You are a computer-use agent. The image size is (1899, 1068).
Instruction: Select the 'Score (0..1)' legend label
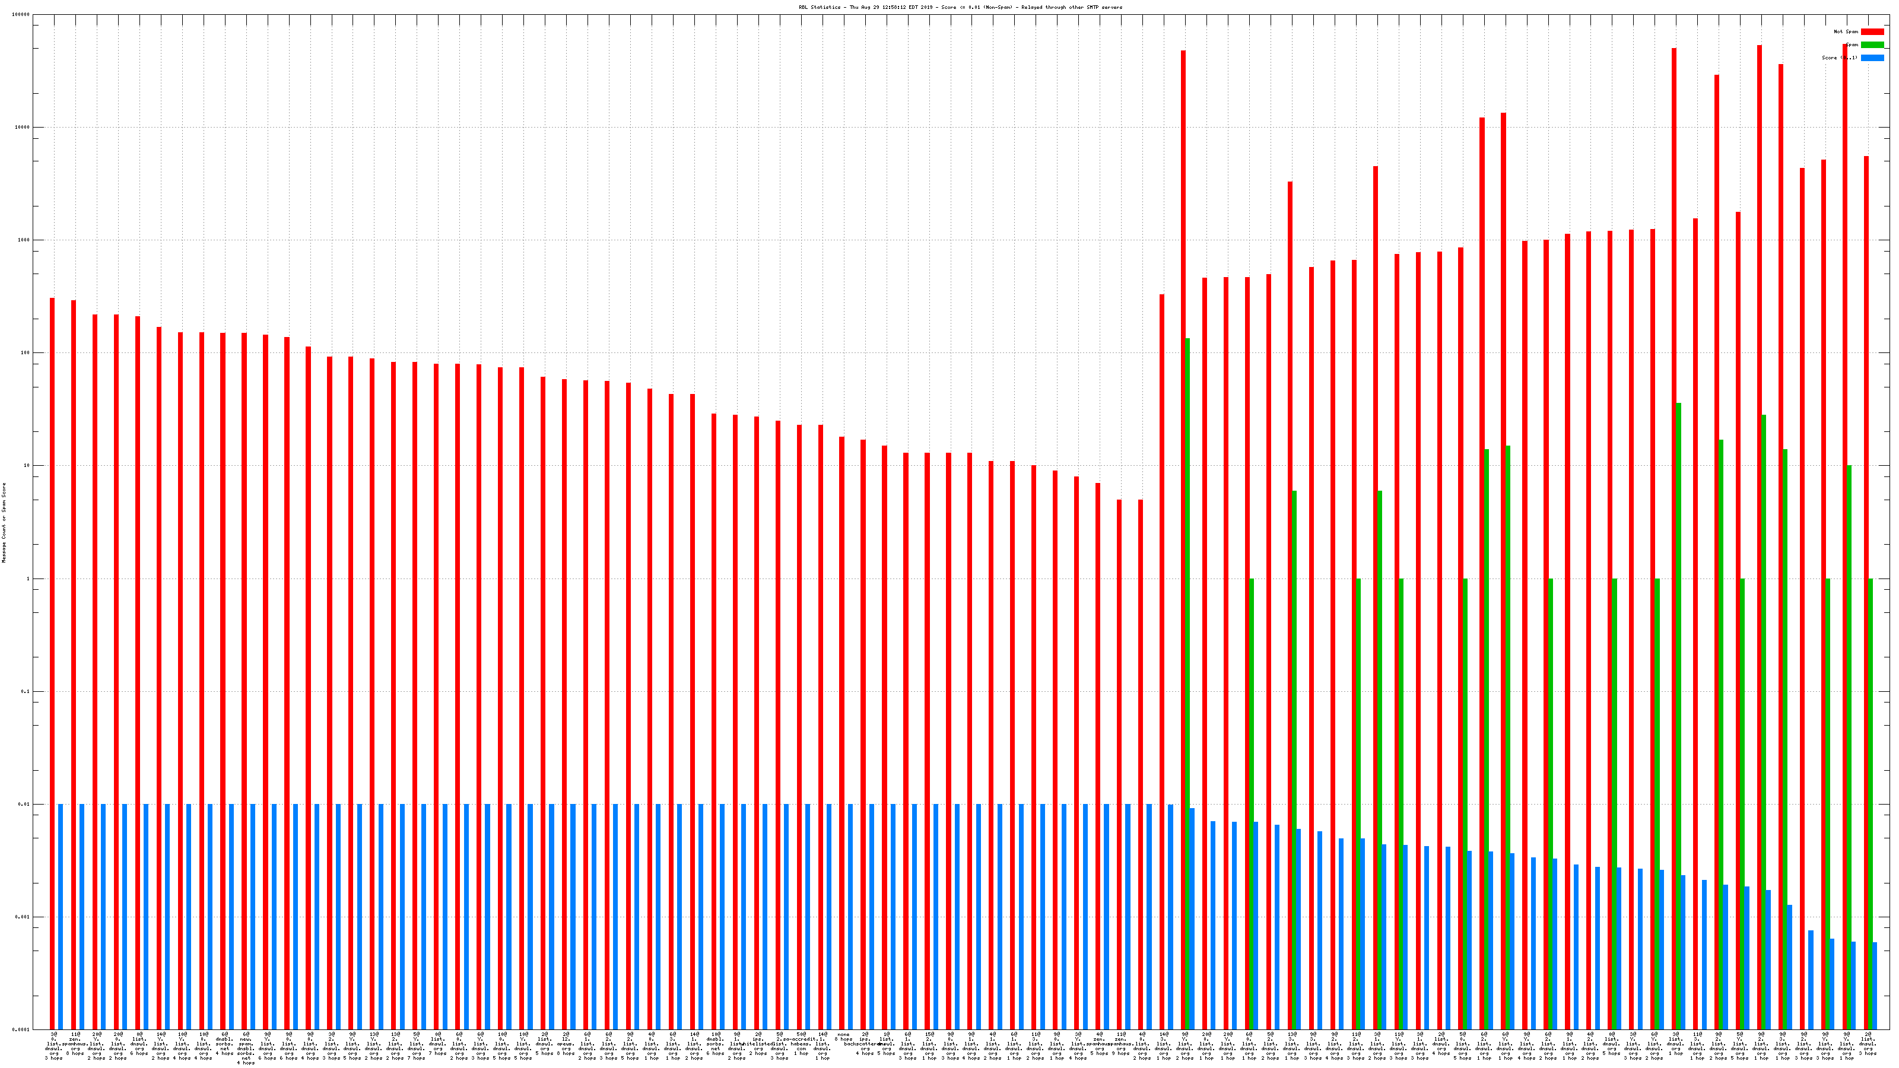click(1838, 58)
